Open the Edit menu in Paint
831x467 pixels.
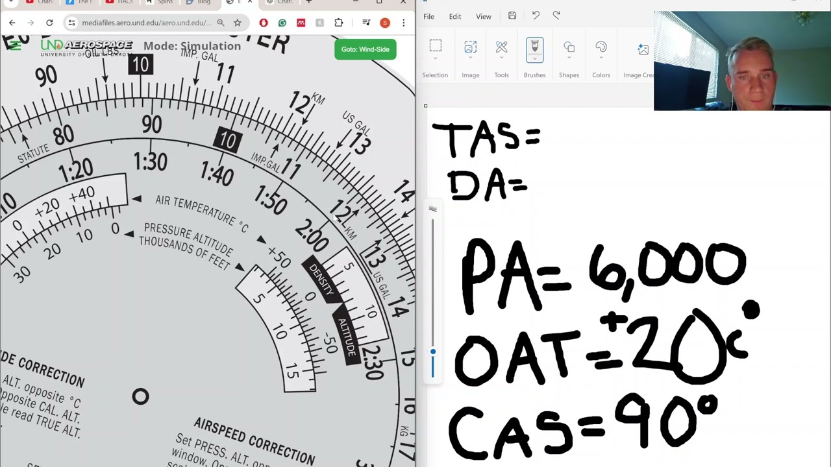455,16
